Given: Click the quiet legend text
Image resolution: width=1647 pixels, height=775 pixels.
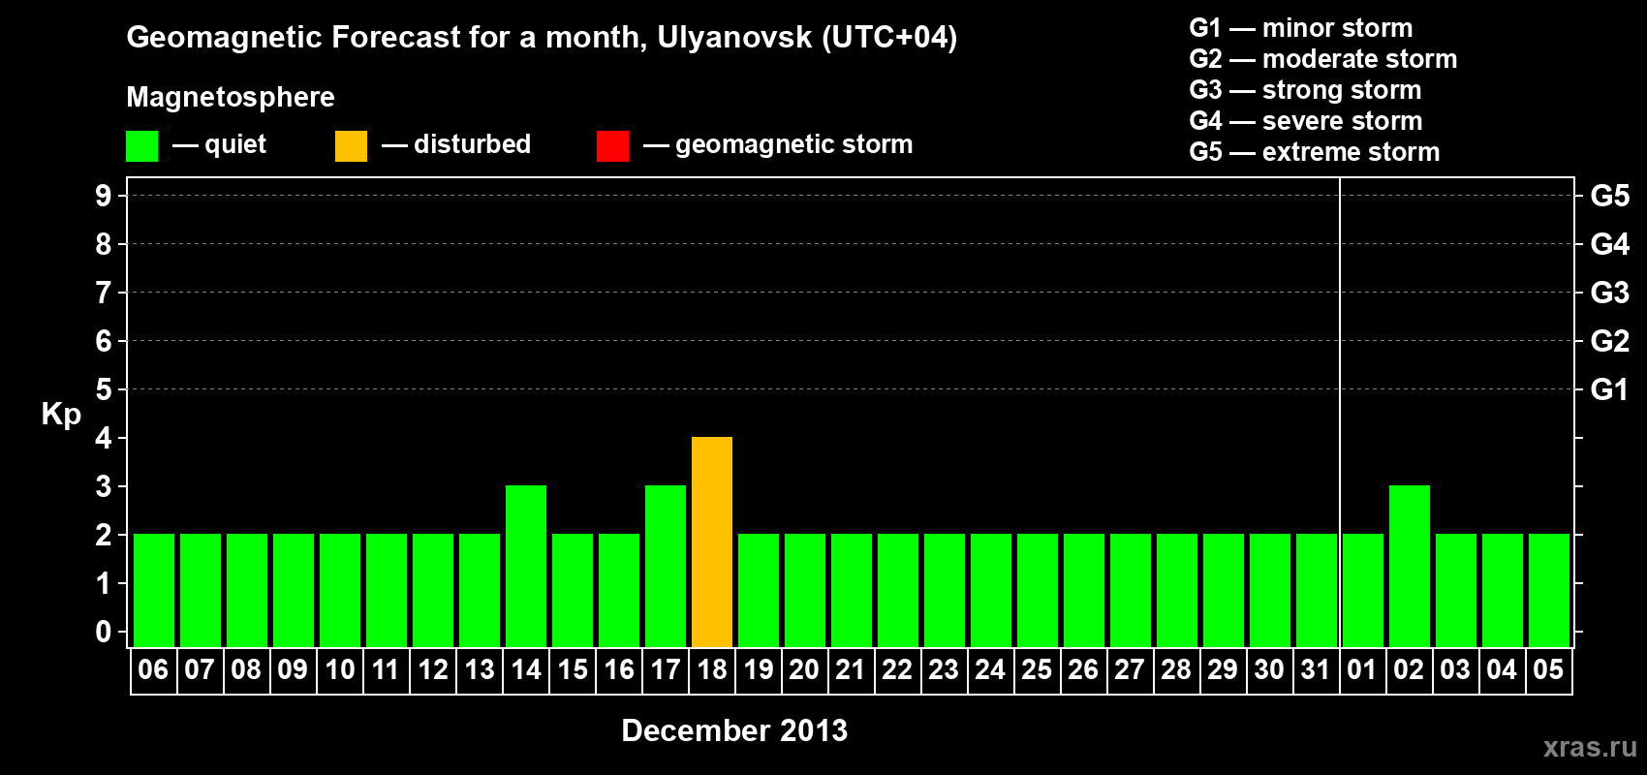Looking at the screenshot, I should [235, 144].
